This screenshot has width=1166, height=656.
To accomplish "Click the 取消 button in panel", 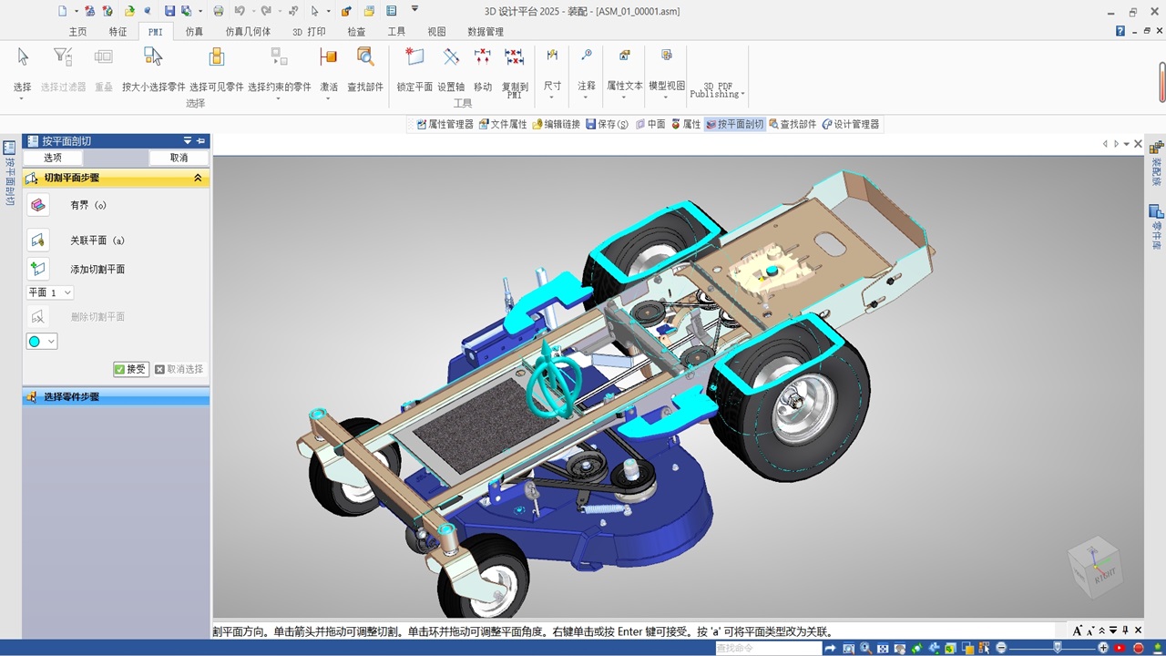I will pos(179,158).
